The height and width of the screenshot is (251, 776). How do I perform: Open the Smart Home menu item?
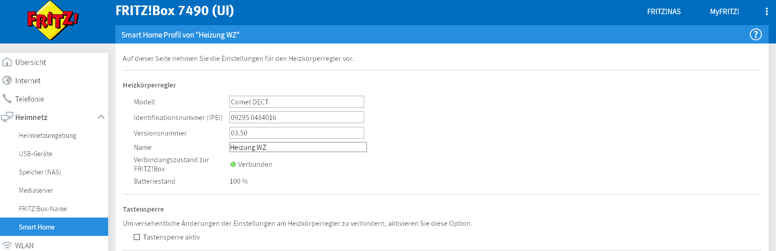pos(37,227)
